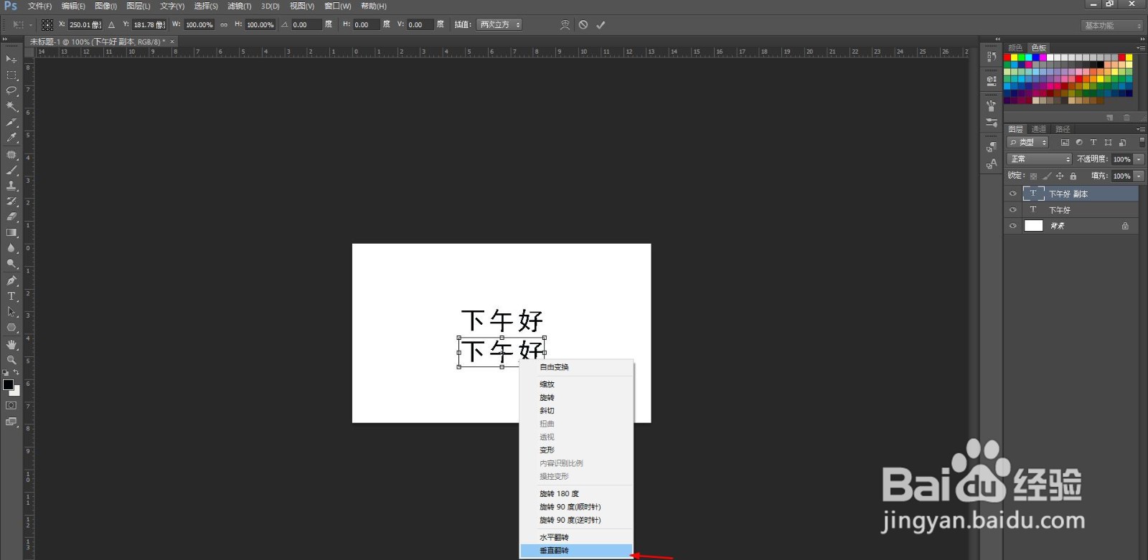Commit transform with checkmark icon

[601, 24]
